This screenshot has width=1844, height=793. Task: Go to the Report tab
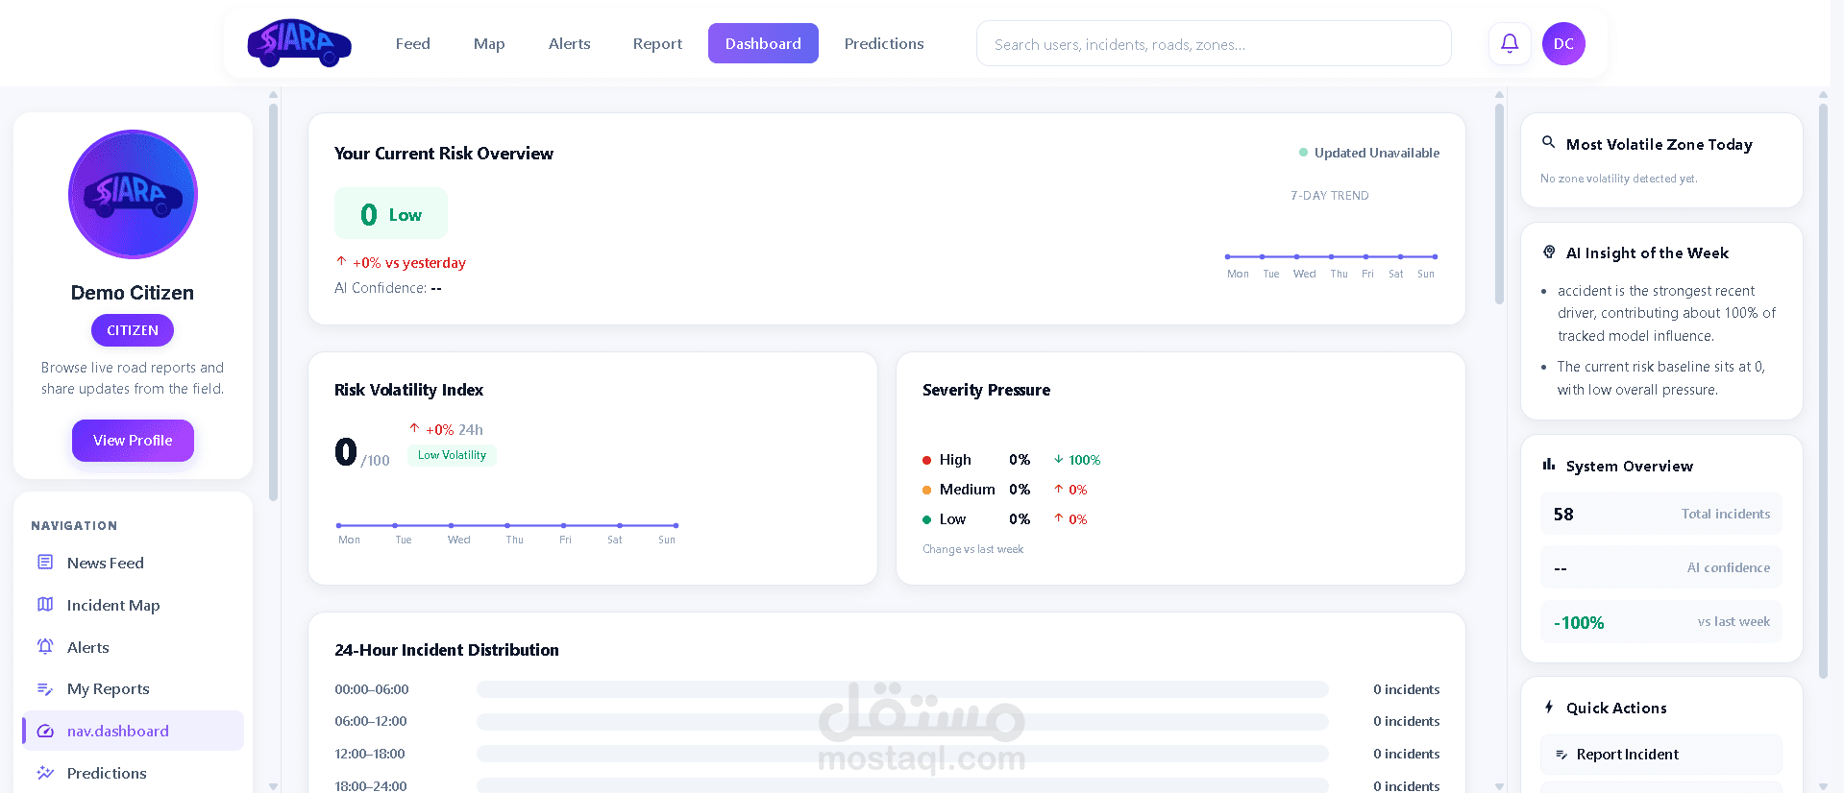pos(658,43)
